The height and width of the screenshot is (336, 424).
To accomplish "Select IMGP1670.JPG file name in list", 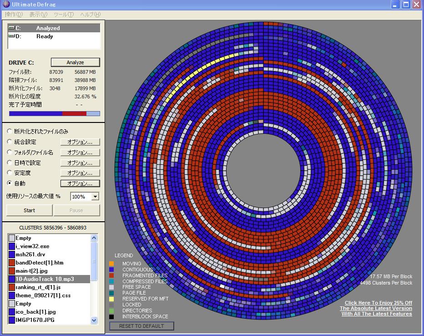I will point(35,320).
